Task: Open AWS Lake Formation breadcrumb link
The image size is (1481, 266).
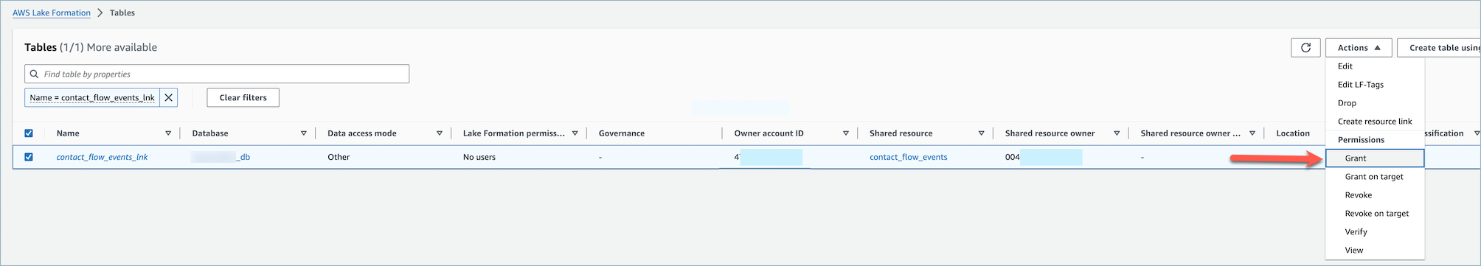Action: [x=52, y=13]
